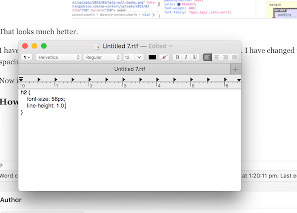The width and height of the screenshot is (297, 213).
Task: Open the Regular typeface dropdown
Action: point(103,57)
